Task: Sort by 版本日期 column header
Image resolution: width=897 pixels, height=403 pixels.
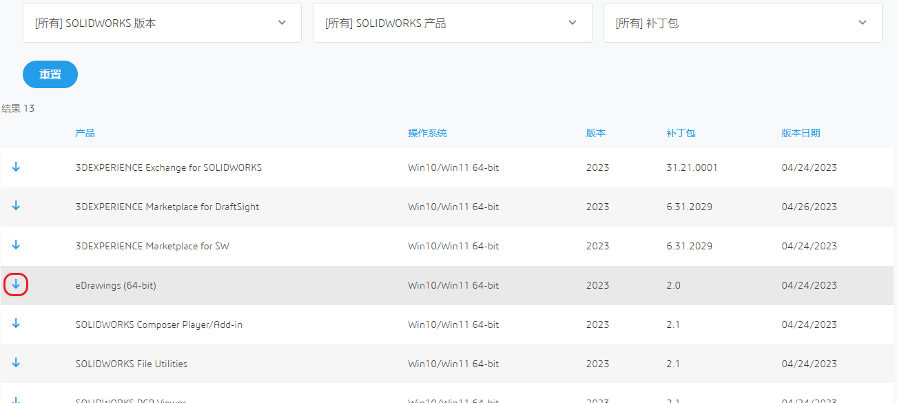Action: pos(801,133)
